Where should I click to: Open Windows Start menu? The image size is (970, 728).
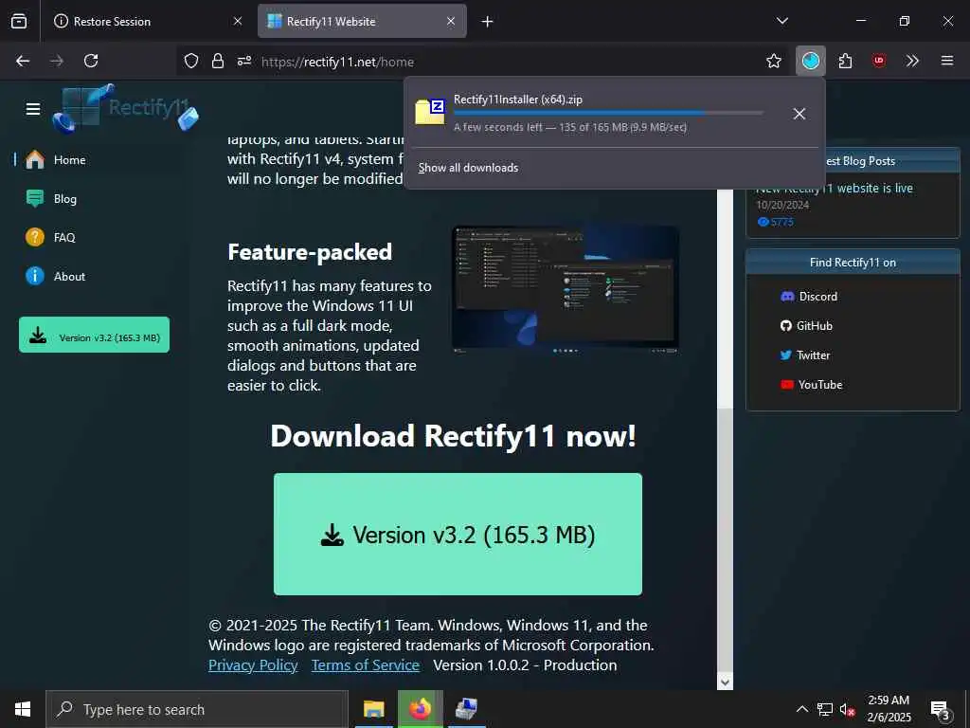23,709
